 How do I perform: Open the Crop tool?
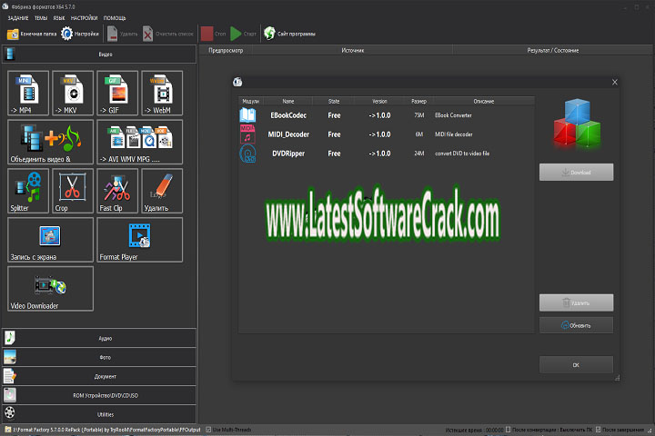[73, 191]
